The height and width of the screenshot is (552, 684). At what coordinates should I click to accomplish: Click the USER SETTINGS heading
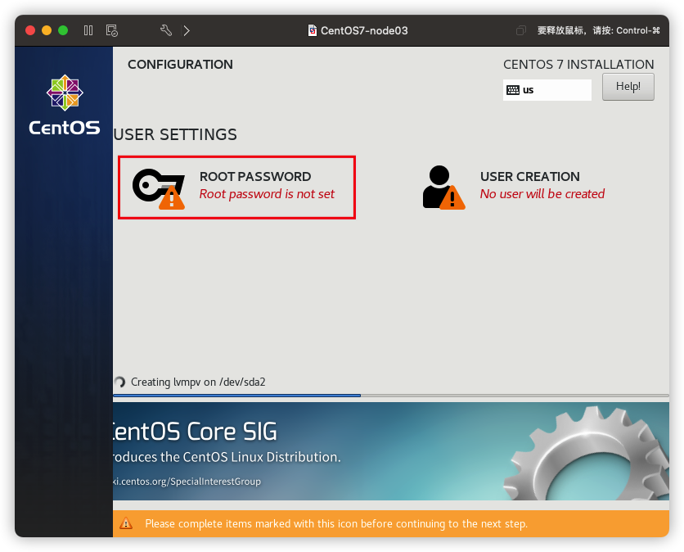click(x=175, y=134)
